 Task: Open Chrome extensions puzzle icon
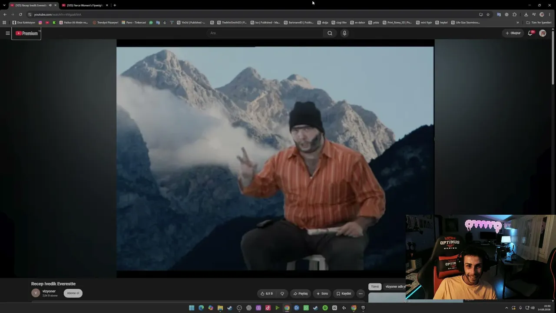click(515, 14)
